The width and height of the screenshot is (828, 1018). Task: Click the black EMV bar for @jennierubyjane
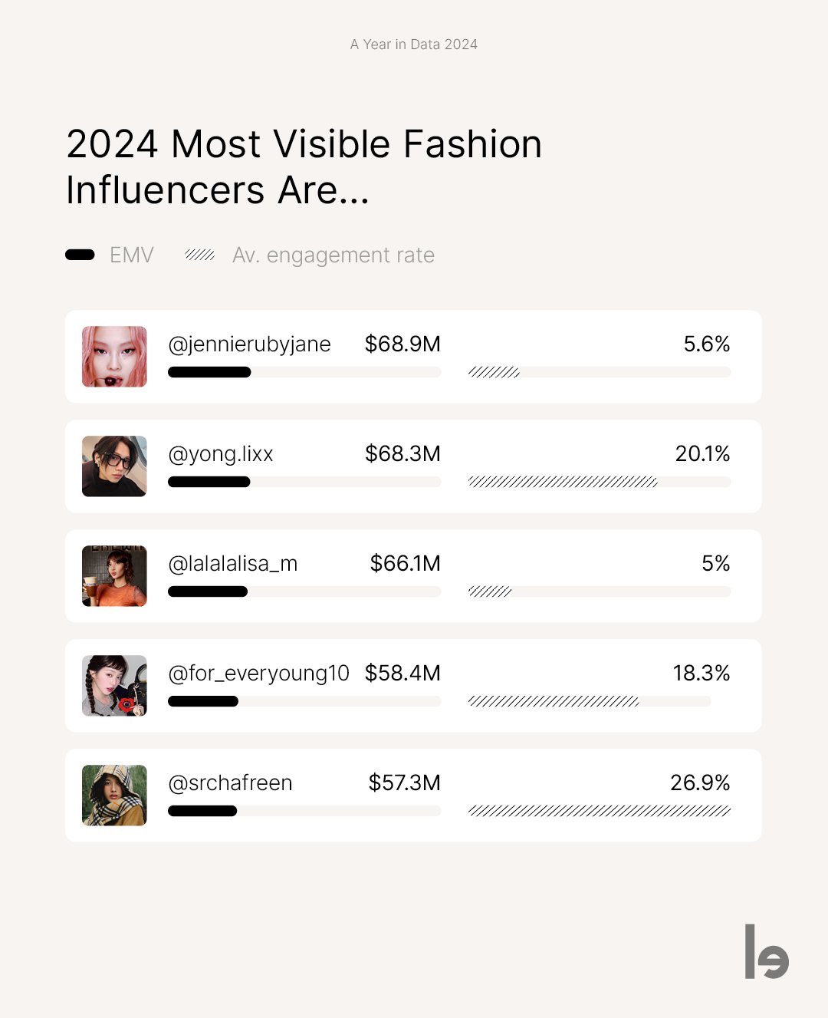pos(209,372)
